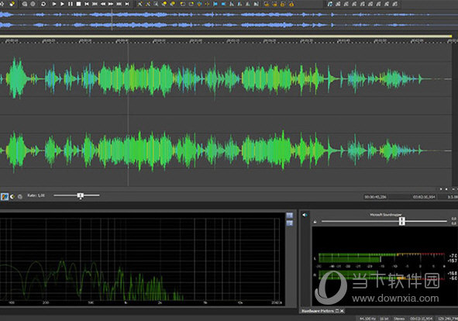The width and height of the screenshot is (458, 321).
Task: Click the overview waveform strip at the top
Action: pos(229,19)
